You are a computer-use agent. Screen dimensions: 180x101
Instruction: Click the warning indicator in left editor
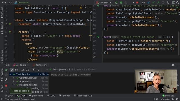point(82,8)
